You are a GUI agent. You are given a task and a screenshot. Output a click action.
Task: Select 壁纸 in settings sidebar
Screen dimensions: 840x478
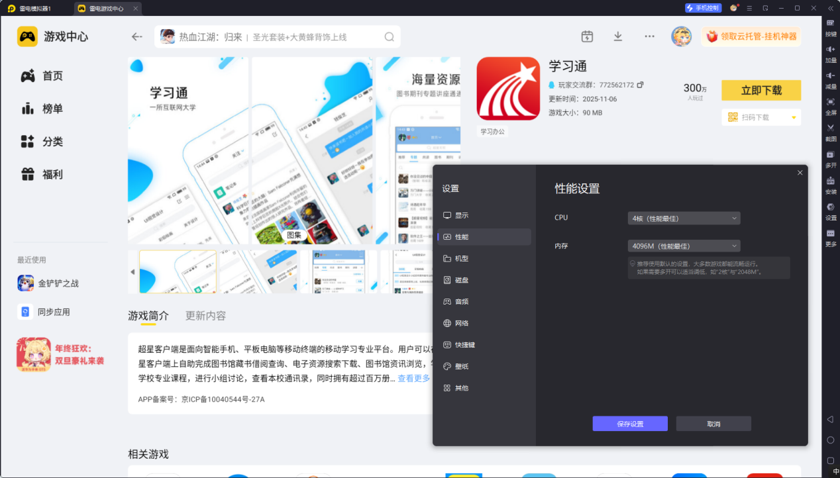484,366
